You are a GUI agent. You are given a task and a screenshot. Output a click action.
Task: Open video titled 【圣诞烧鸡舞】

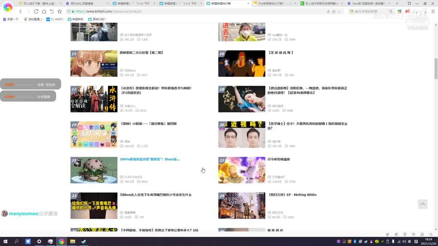281,53
